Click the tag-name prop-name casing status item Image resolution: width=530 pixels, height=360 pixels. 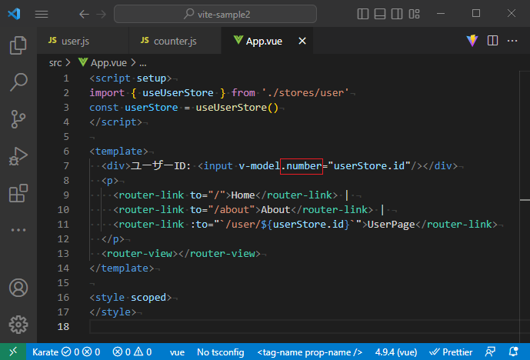point(310,352)
